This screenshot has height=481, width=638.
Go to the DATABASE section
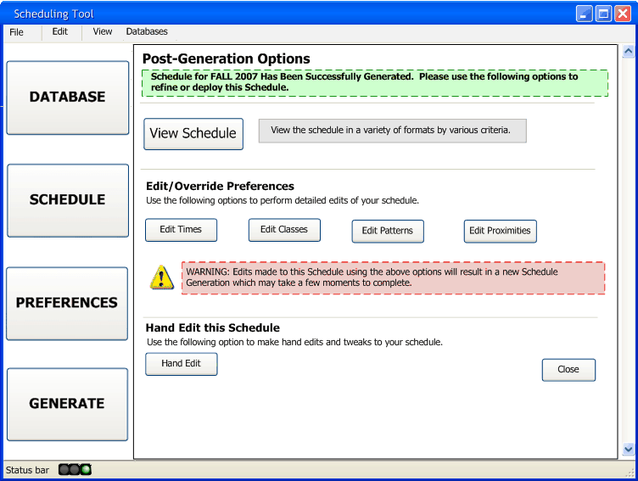click(x=68, y=98)
